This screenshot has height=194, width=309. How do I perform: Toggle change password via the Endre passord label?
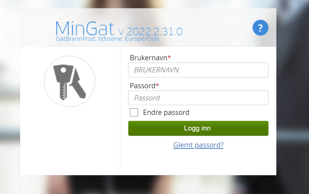[x=166, y=113]
